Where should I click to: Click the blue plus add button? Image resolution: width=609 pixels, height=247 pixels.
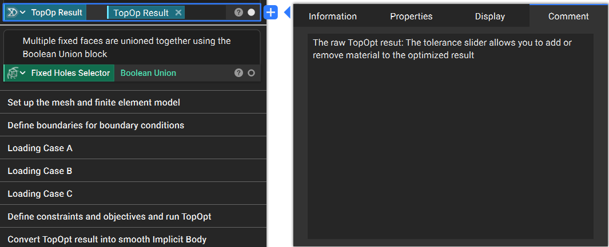tap(270, 13)
